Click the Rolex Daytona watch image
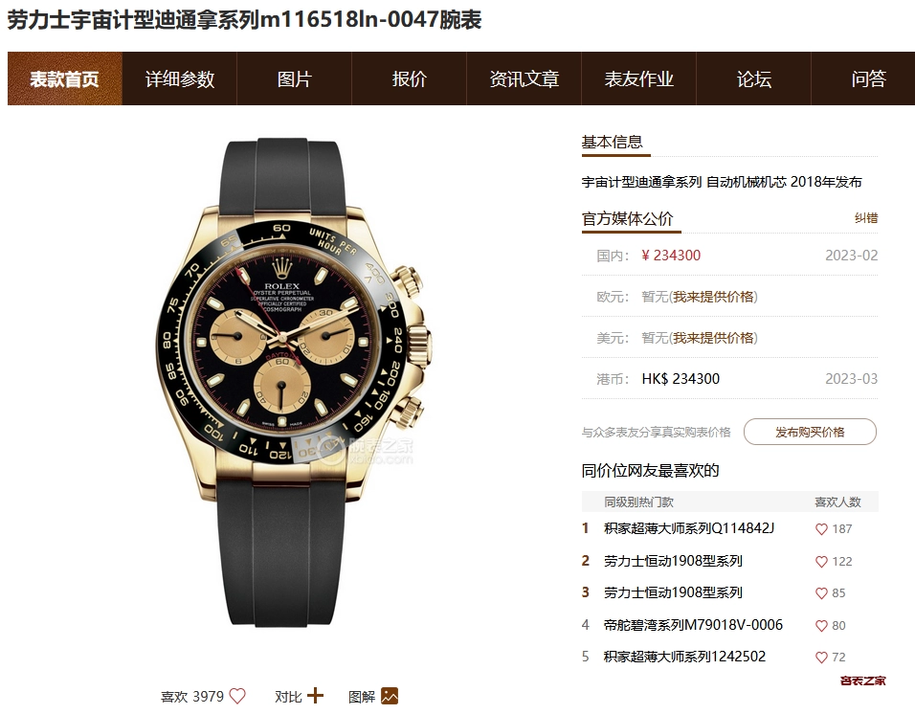The width and height of the screenshot is (915, 714). (x=295, y=382)
